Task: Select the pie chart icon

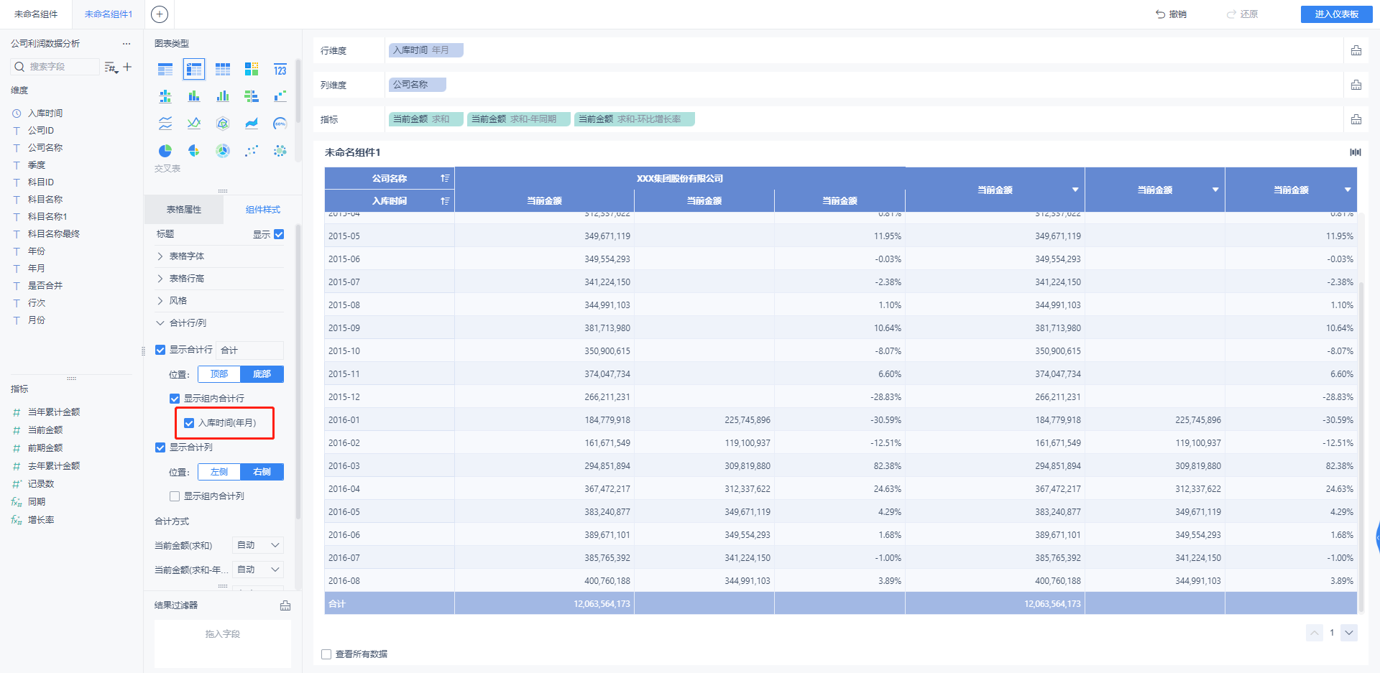Action: click(165, 151)
